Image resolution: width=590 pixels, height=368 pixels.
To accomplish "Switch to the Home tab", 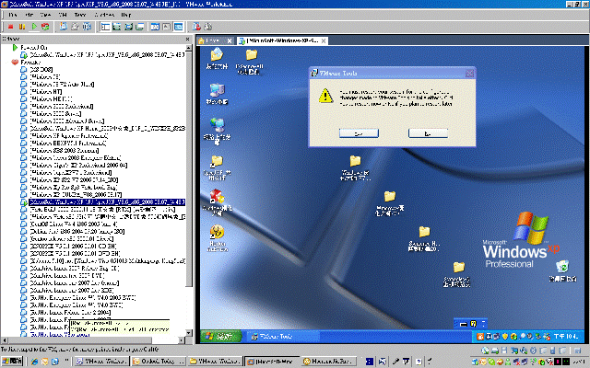I will (210, 41).
